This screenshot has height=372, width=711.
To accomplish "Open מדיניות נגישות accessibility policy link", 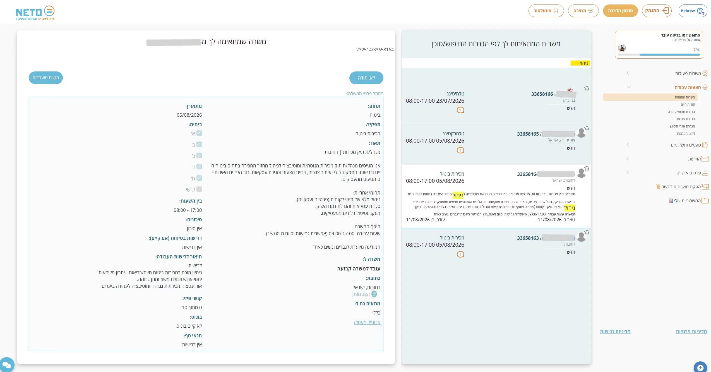I will coord(615,331).
